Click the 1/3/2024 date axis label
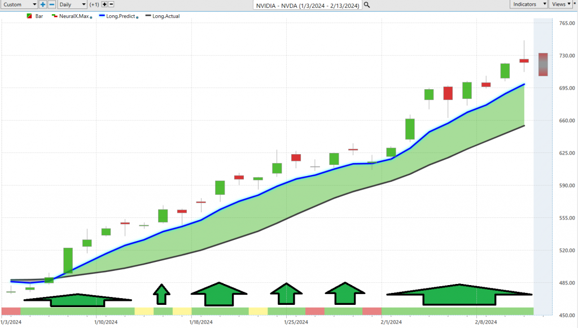This screenshot has height=328, width=578. [x=11, y=322]
